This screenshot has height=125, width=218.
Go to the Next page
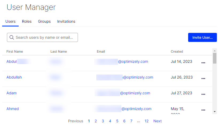pyautogui.click(x=157, y=121)
